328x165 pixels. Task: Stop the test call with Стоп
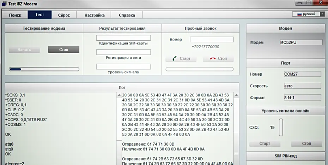point(218,59)
